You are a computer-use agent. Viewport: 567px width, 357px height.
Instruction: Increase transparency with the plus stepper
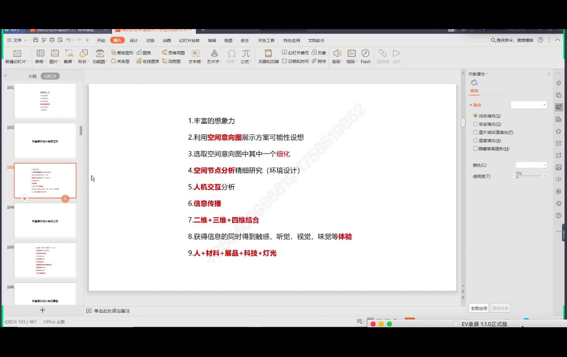point(545,176)
